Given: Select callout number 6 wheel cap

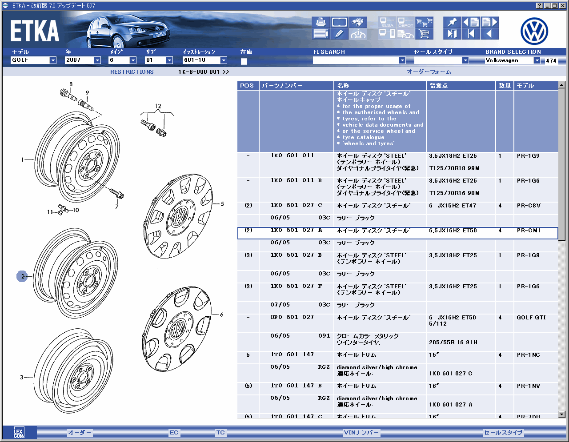Looking at the screenshot, I should click(221, 315).
